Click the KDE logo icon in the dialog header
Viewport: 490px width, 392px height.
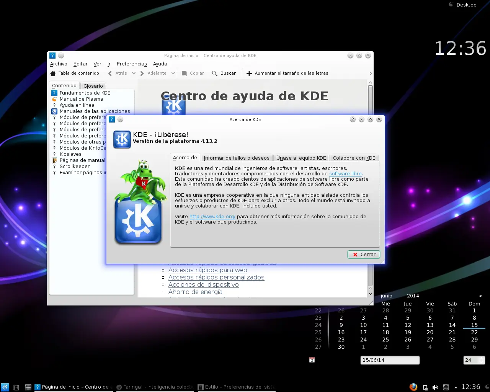[x=122, y=139]
